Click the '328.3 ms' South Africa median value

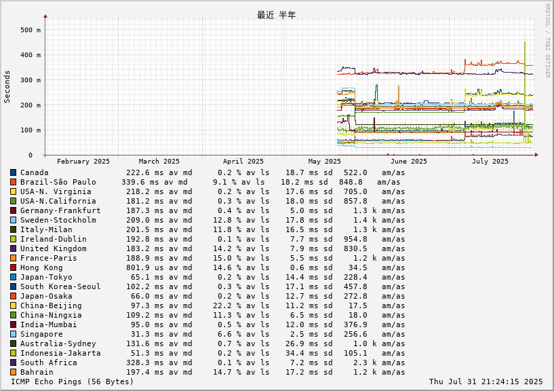(x=145, y=362)
